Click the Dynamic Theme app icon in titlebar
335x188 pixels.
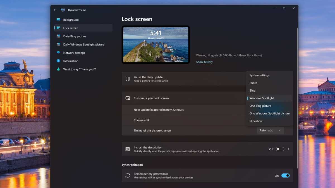(62, 10)
